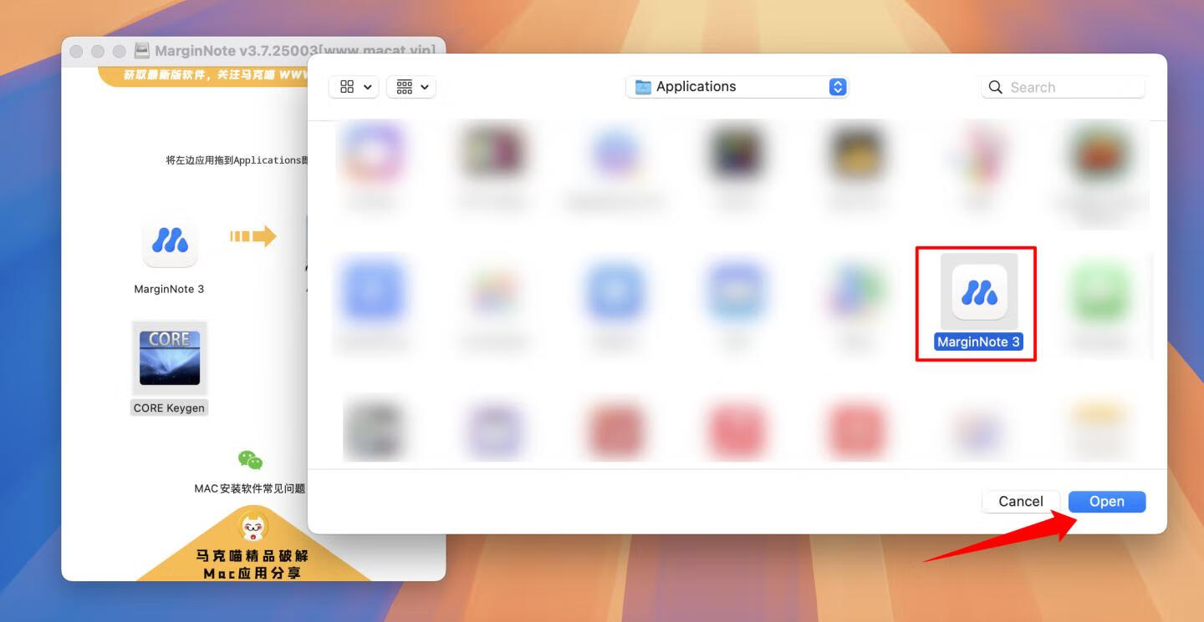The image size is (1204, 622).
Task: Click the MarginNote 3 filename label in dialog
Action: click(978, 341)
